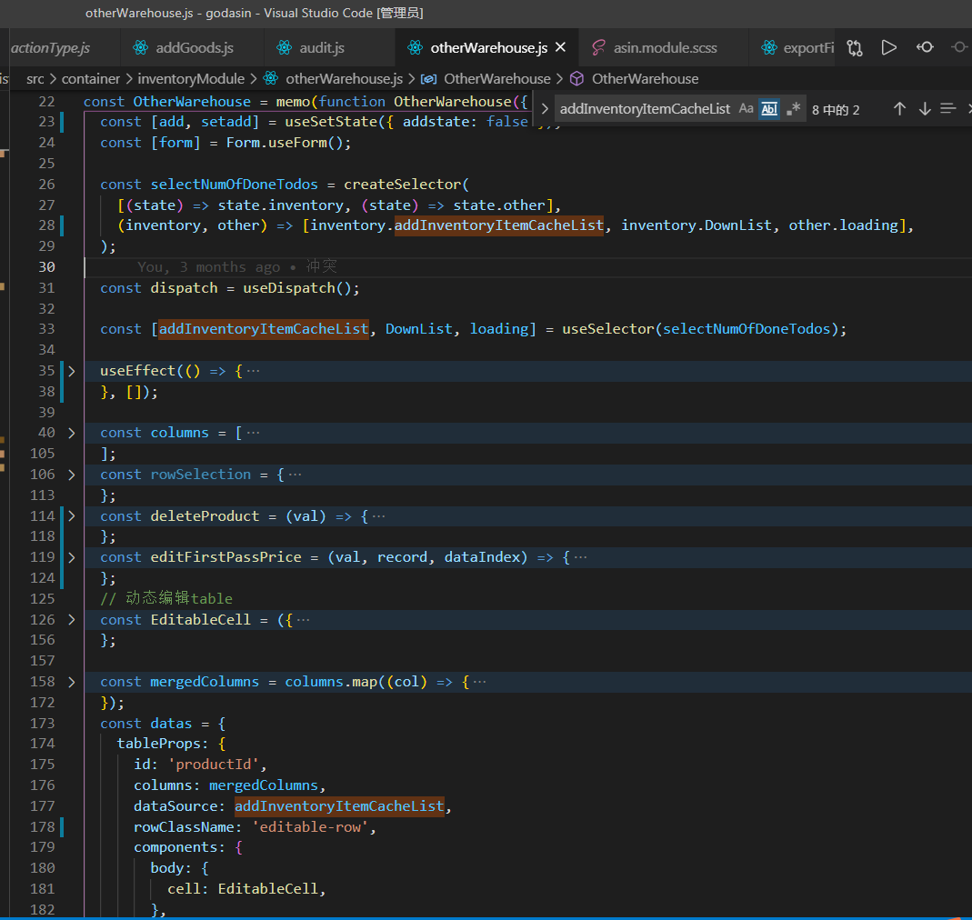972x920 pixels.
Task: Jump to next search match arrow
Action: point(925,109)
